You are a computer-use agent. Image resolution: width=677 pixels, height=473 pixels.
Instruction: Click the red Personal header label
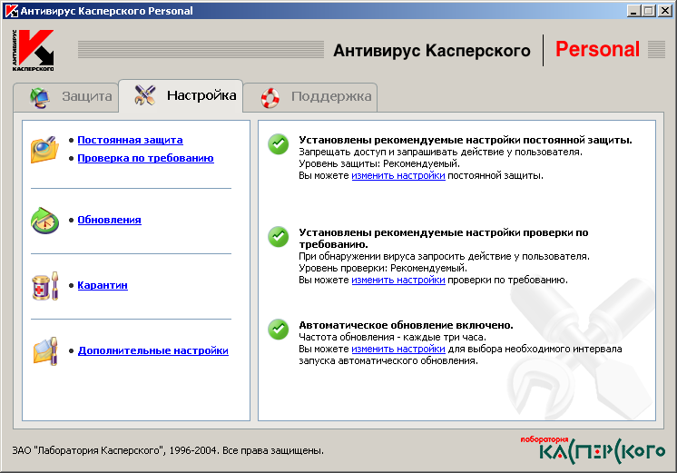[597, 49]
